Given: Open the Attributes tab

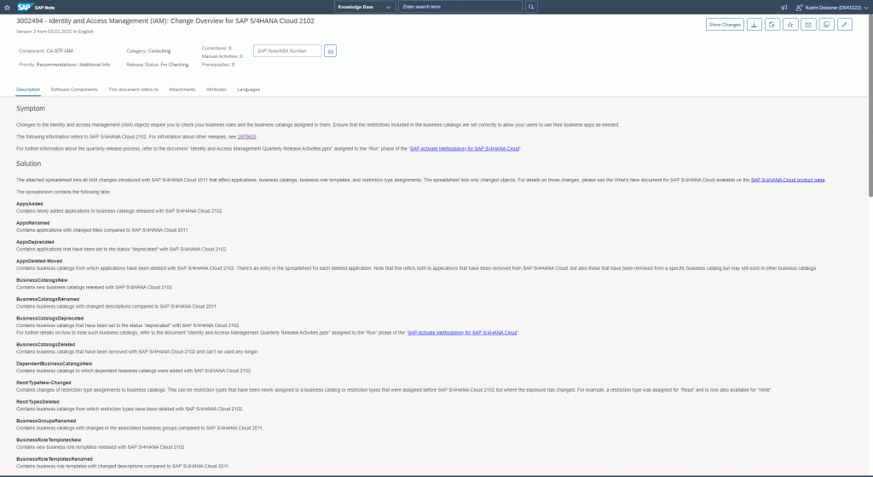Looking at the screenshot, I should point(216,89).
